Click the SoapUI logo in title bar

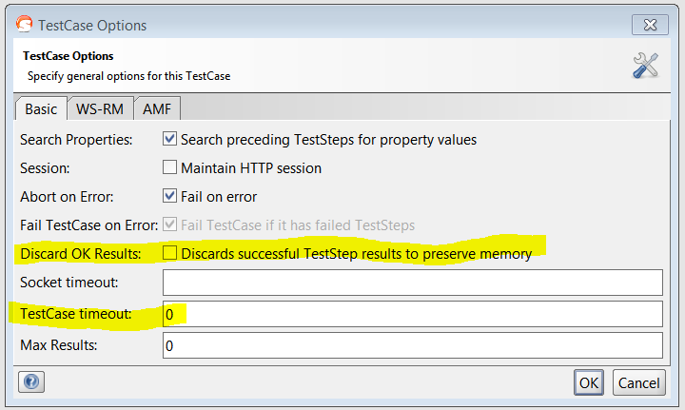click(x=22, y=26)
